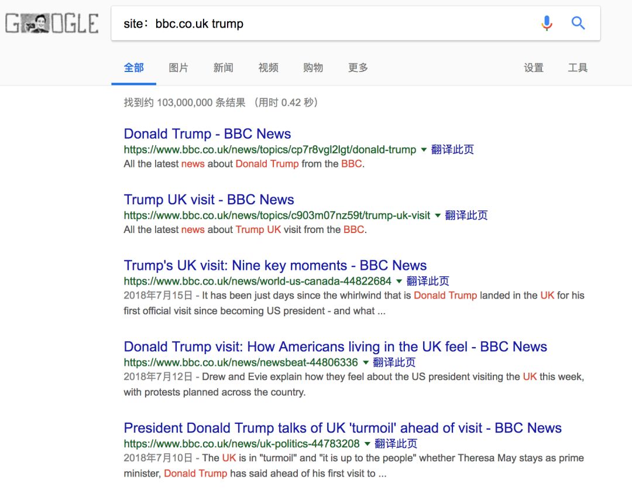Click the world-us-canada-44822684 URL text

coord(257,281)
